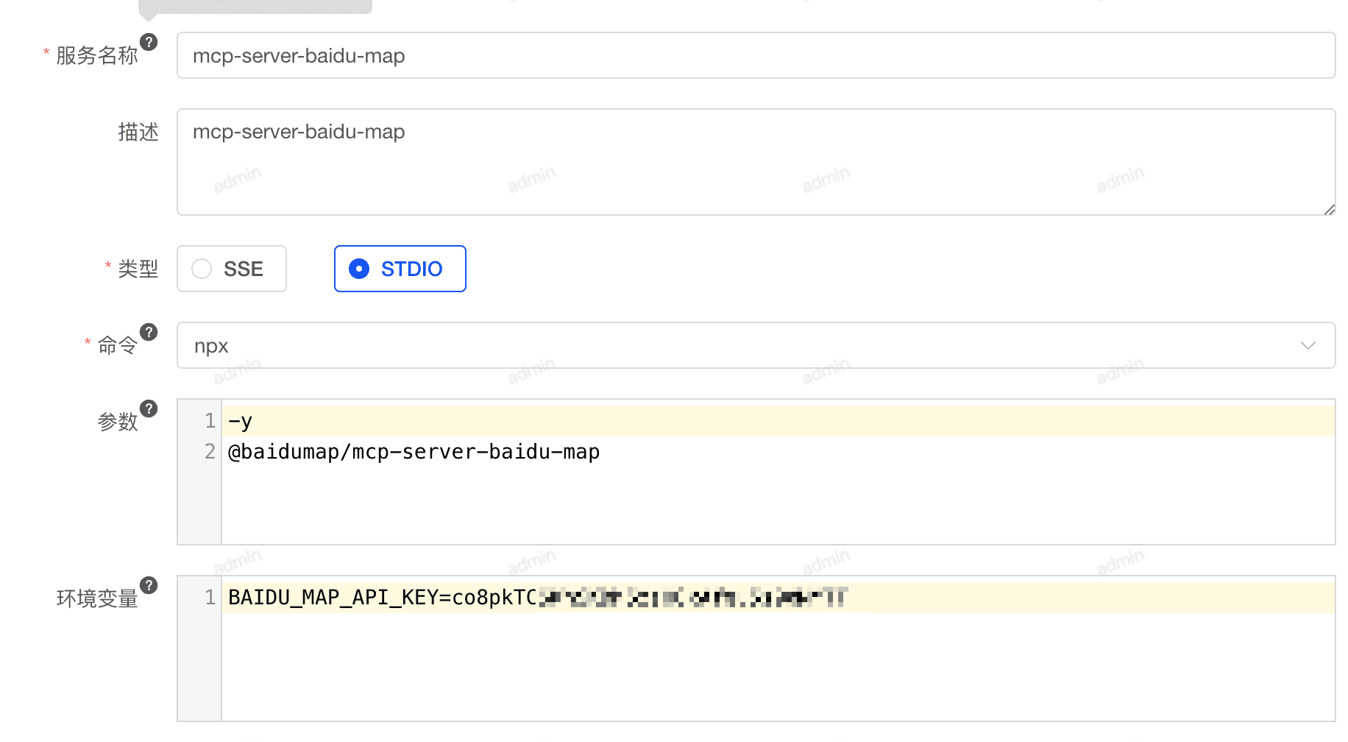Click empty area of 环境变量 code editor
Viewport: 1348px width, 742px height.
(778, 666)
